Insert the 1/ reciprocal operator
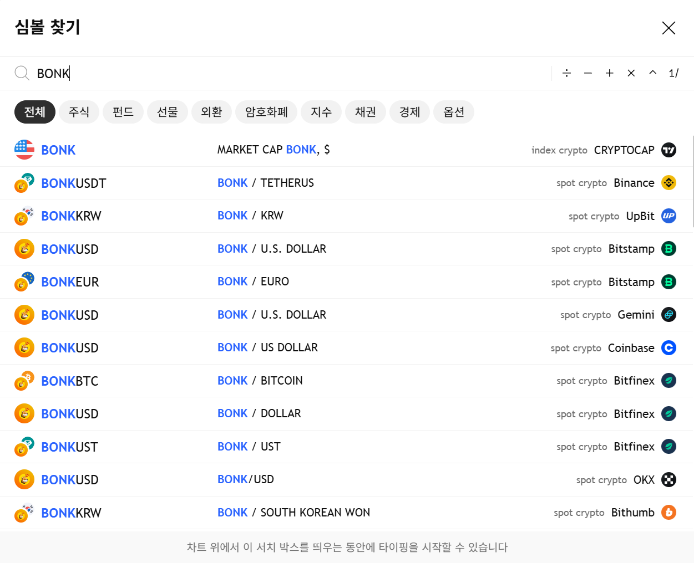 pyautogui.click(x=674, y=73)
